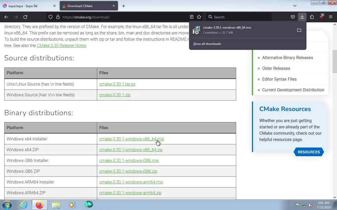
Task: Open site security padlock info
Action: (x=58, y=17)
